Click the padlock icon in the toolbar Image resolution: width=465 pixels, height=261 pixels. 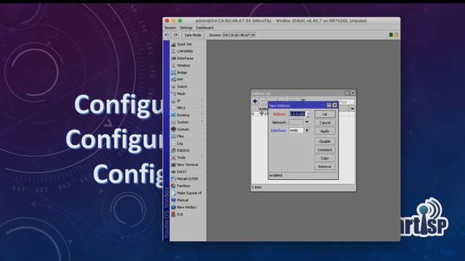click(396, 36)
